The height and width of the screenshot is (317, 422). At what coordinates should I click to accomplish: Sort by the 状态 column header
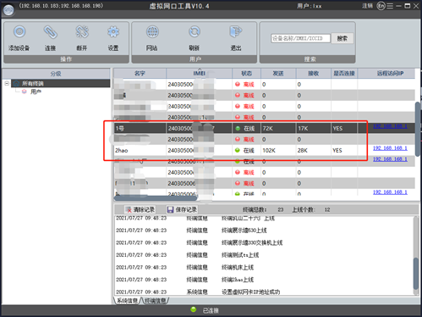click(247, 74)
